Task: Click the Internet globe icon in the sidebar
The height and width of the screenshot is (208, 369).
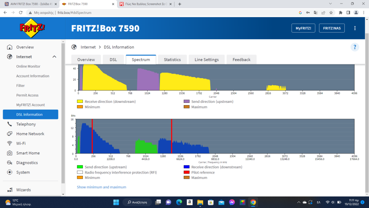Action: point(10,57)
